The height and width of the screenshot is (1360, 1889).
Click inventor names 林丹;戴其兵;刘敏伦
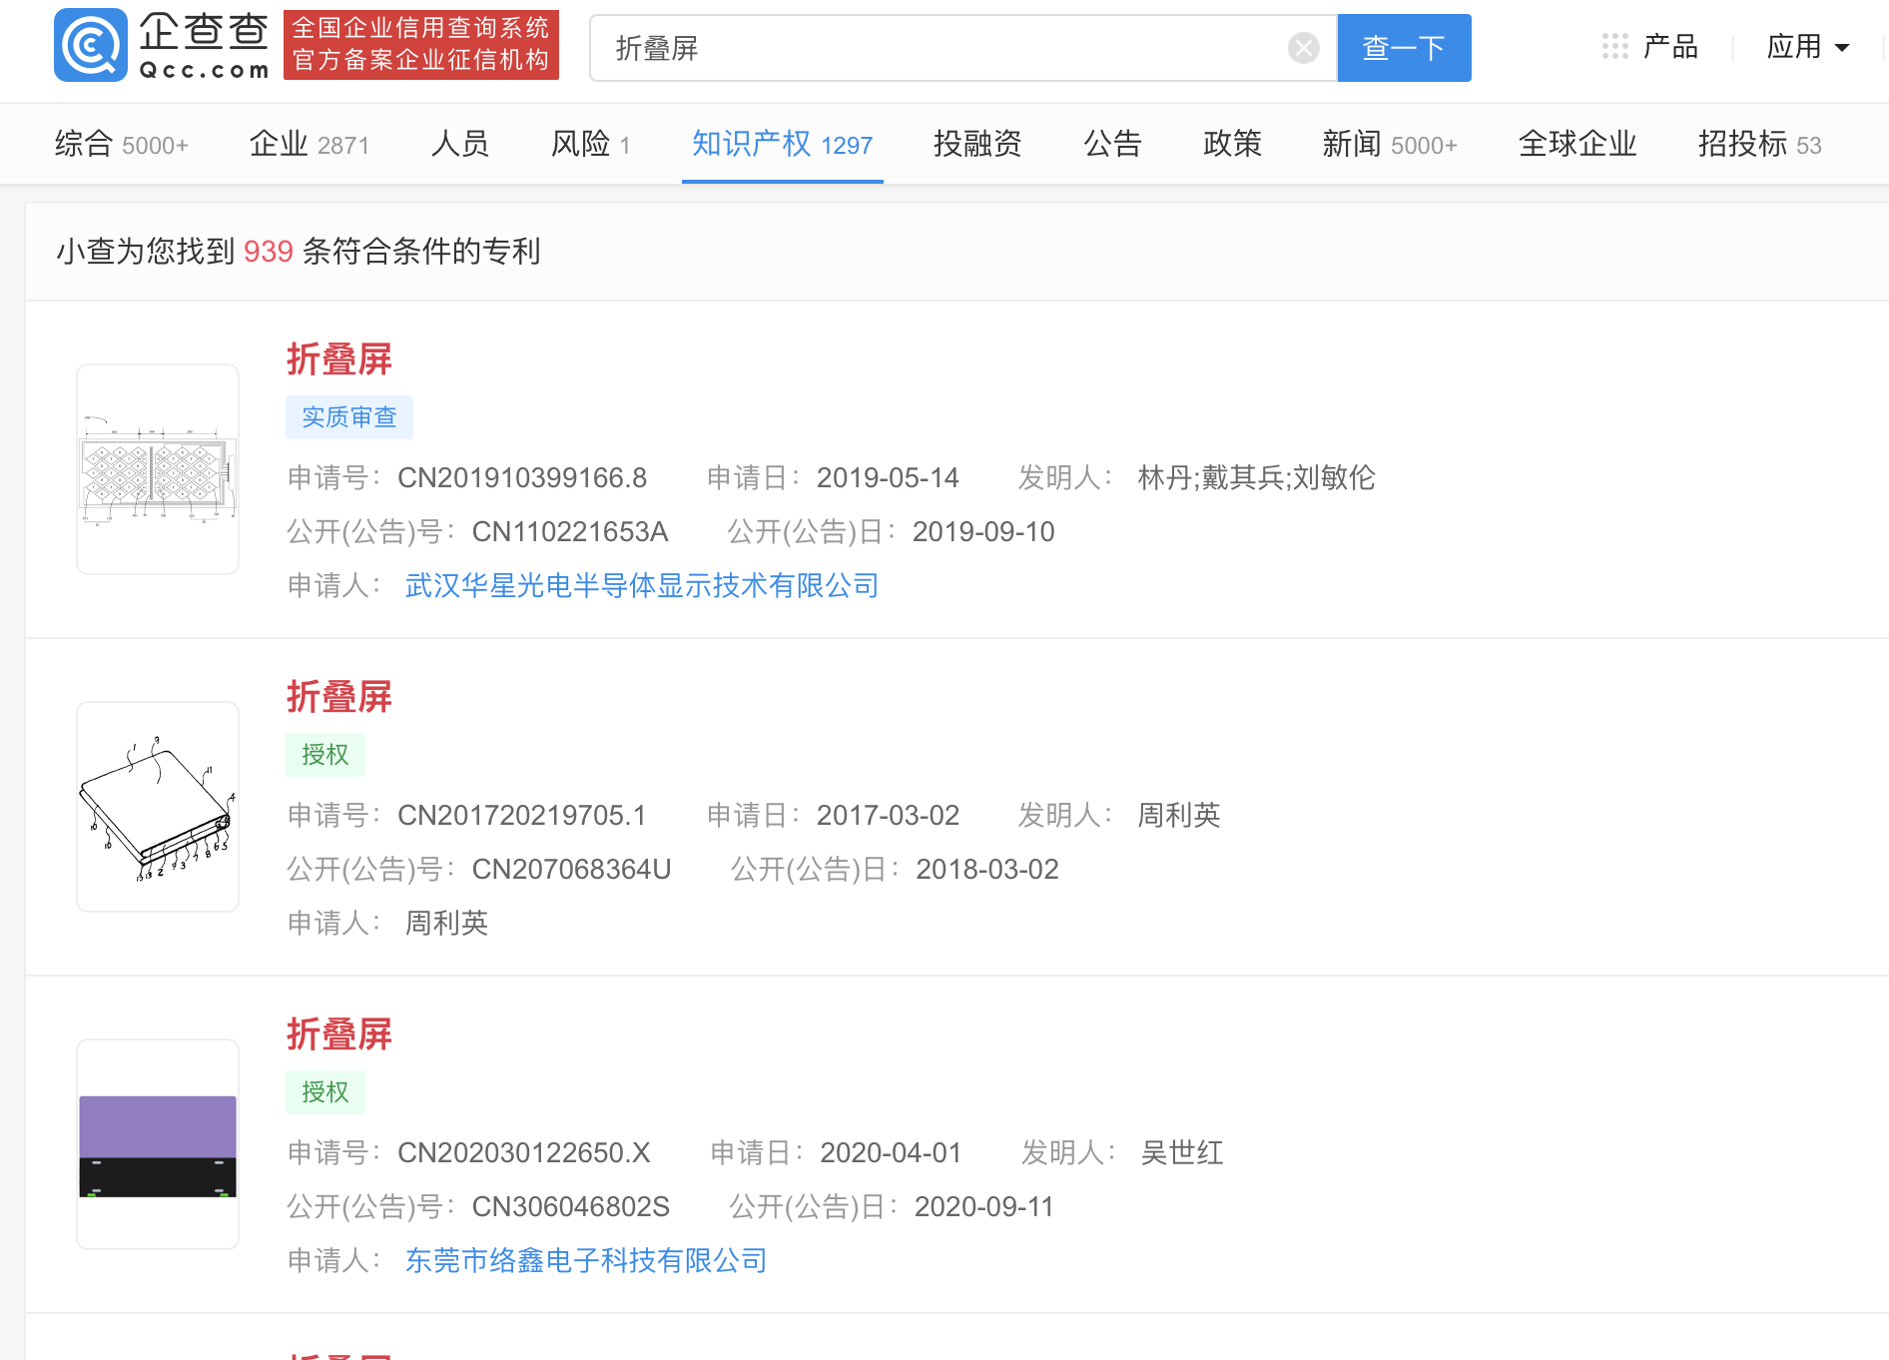point(1256,477)
